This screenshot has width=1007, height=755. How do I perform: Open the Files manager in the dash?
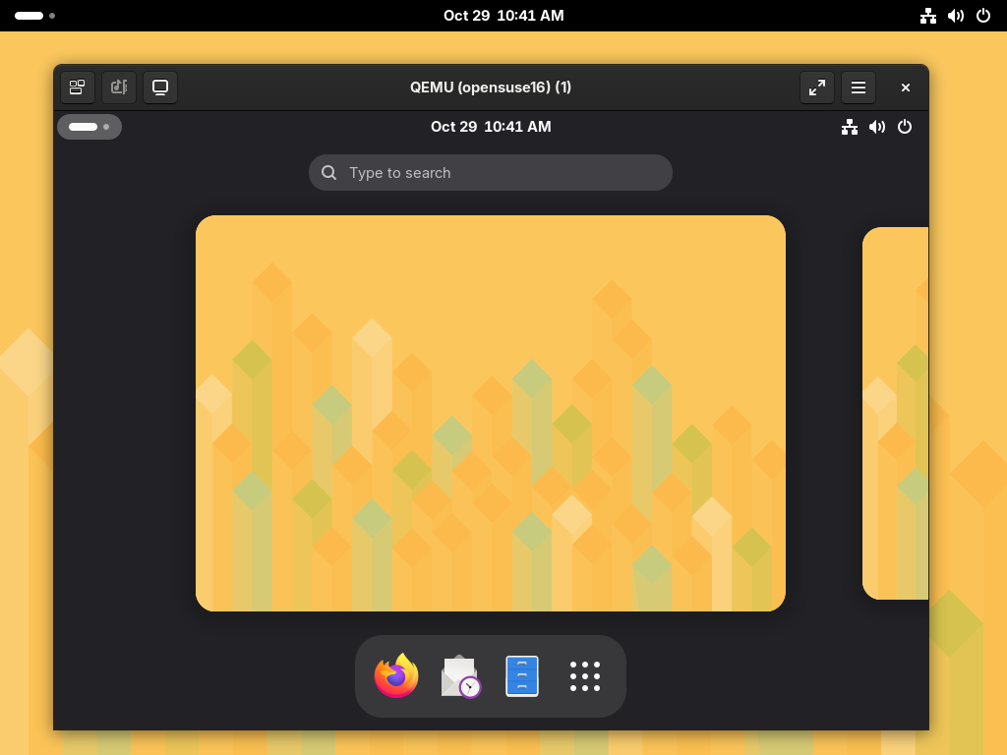(522, 676)
